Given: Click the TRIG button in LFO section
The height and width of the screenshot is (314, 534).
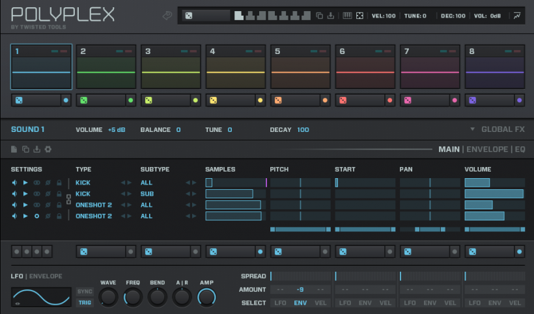Looking at the screenshot, I should click(x=85, y=302).
